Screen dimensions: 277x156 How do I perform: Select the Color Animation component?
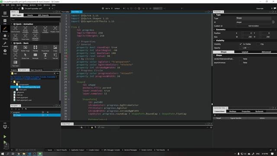click(16, 29)
